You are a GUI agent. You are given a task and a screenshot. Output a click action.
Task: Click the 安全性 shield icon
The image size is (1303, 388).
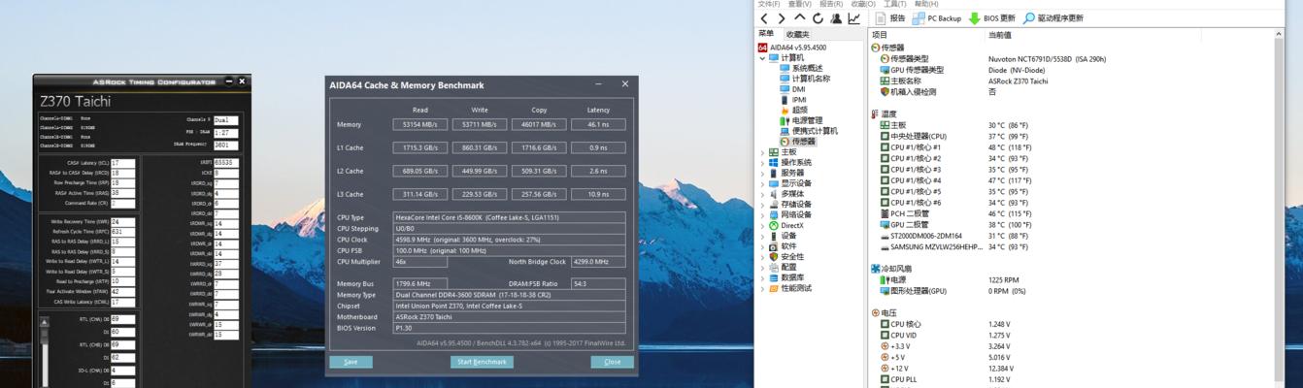click(774, 257)
